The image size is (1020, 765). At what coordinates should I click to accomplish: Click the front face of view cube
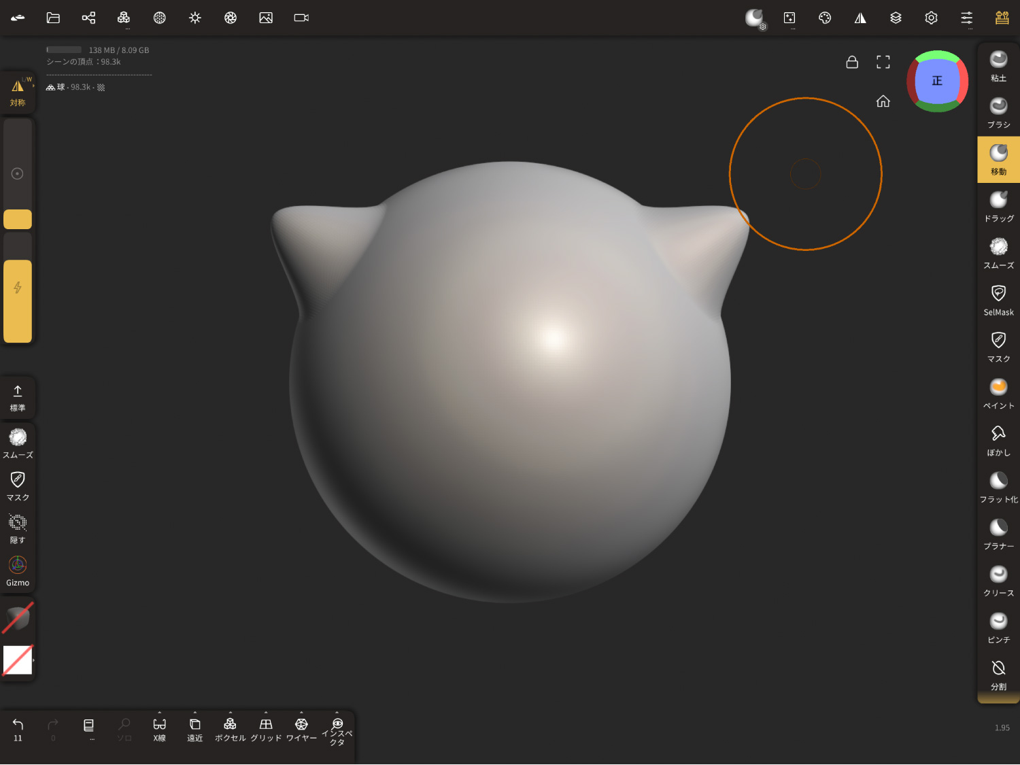(936, 81)
